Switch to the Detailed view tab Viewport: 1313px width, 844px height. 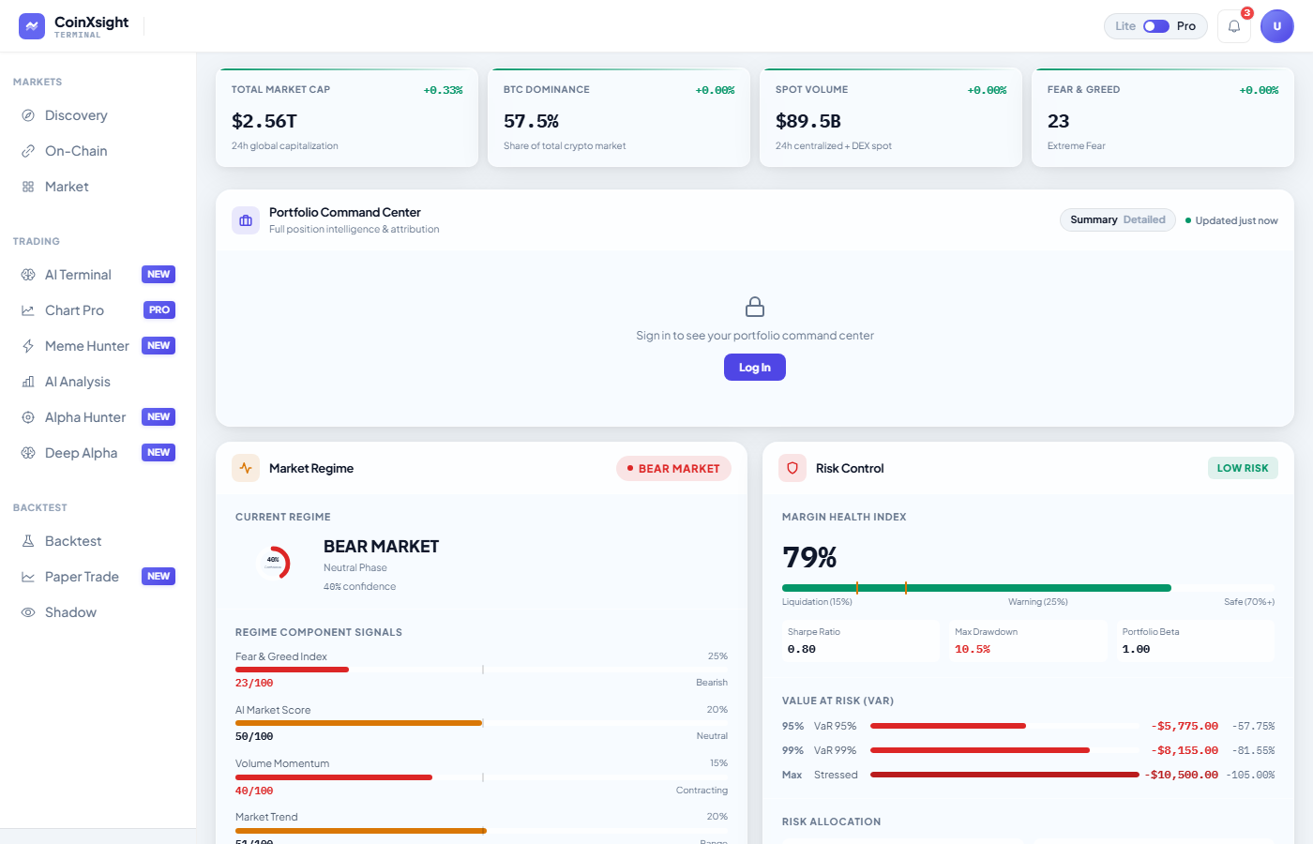pyautogui.click(x=1144, y=219)
